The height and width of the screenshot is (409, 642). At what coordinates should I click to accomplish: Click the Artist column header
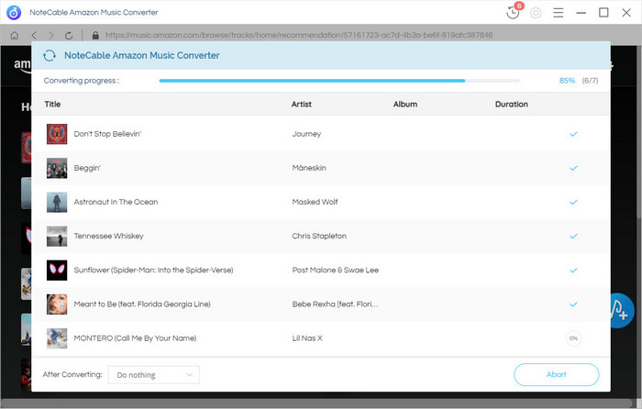pyautogui.click(x=302, y=104)
